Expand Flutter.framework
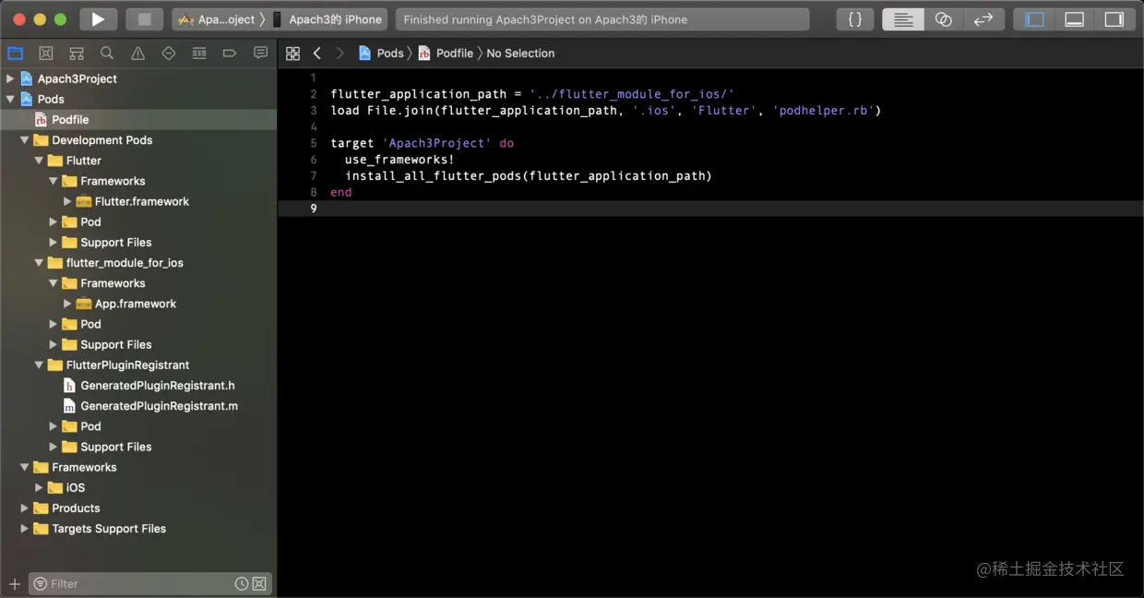Screen dimensions: 1144x598 click(x=67, y=201)
